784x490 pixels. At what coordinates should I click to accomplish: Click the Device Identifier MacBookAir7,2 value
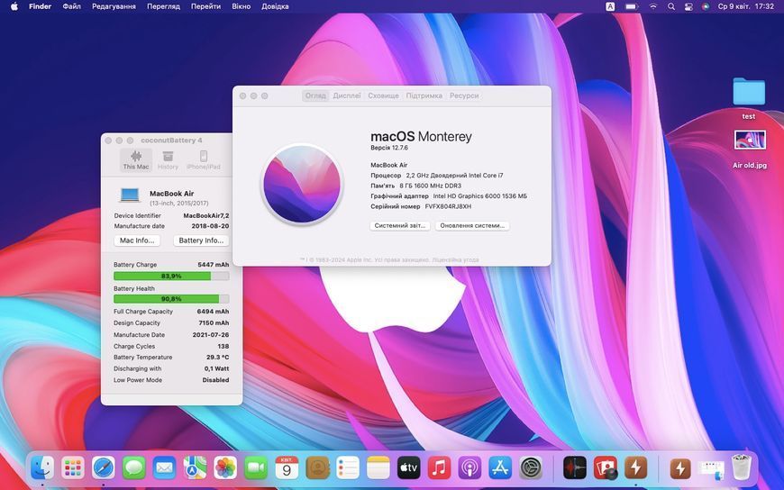(x=206, y=215)
